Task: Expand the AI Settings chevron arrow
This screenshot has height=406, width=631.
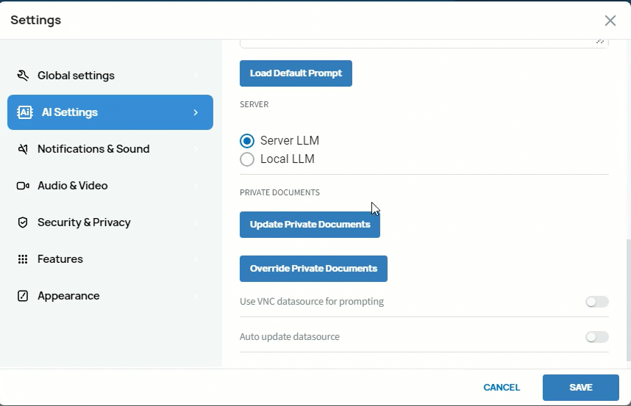Action: coord(196,112)
